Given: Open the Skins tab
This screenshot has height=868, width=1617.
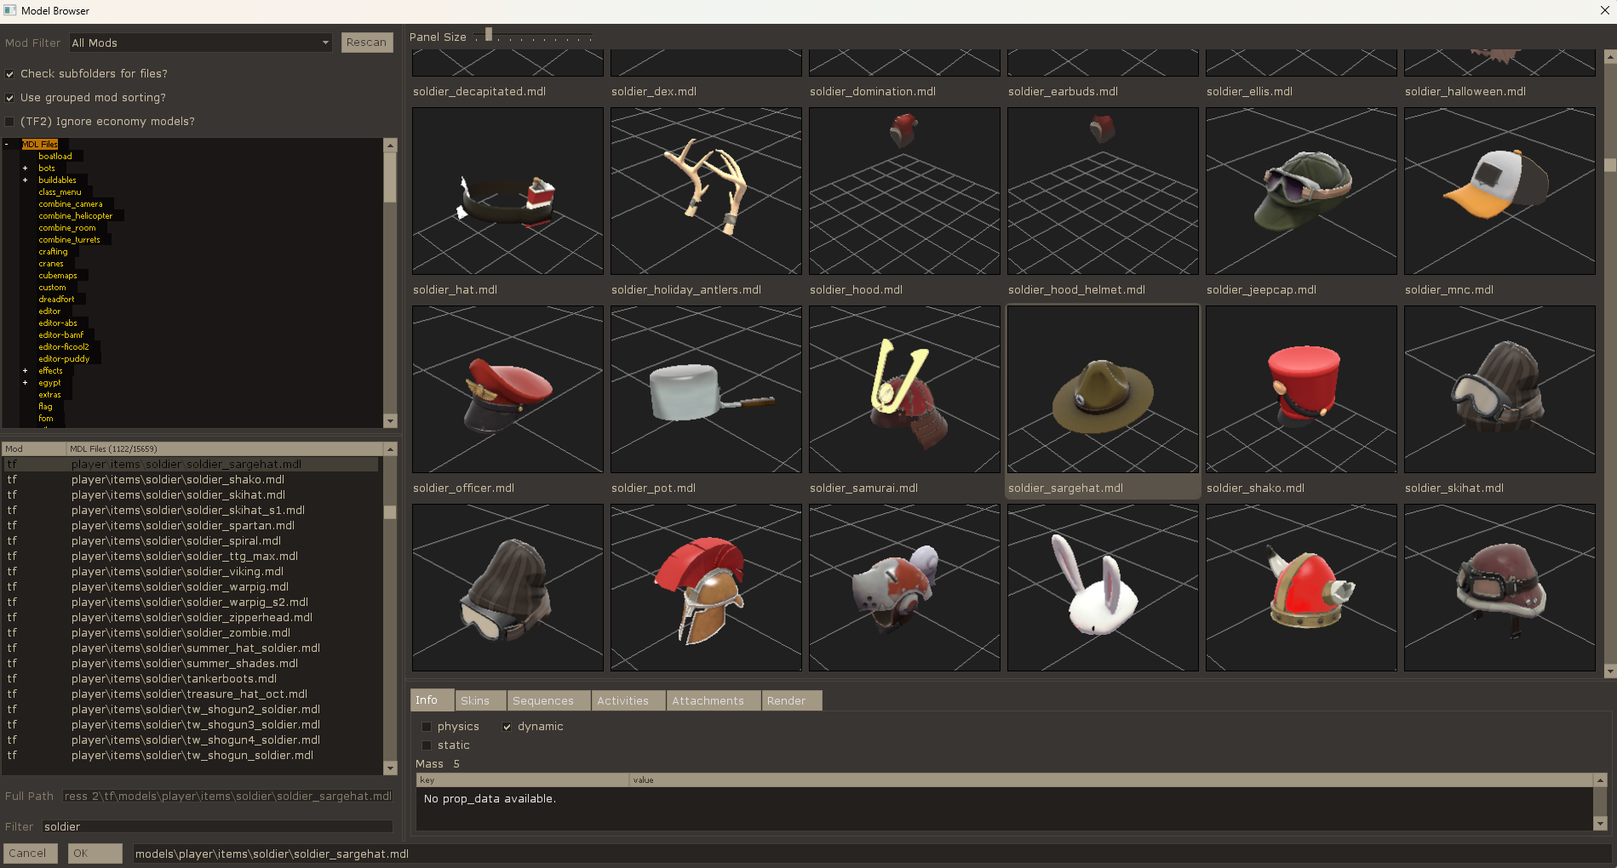Looking at the screenshot, I should pyautogui.click(x=480, y=701).
